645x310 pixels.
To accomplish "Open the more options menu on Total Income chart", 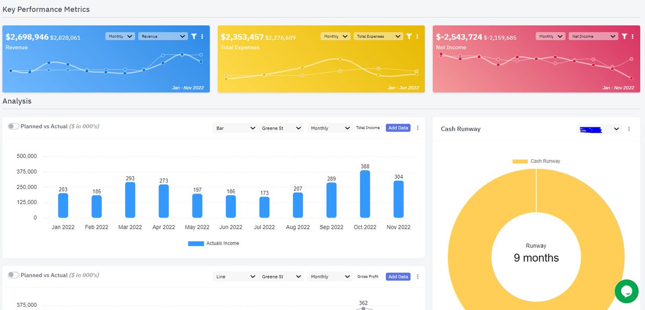I will 418,128.
